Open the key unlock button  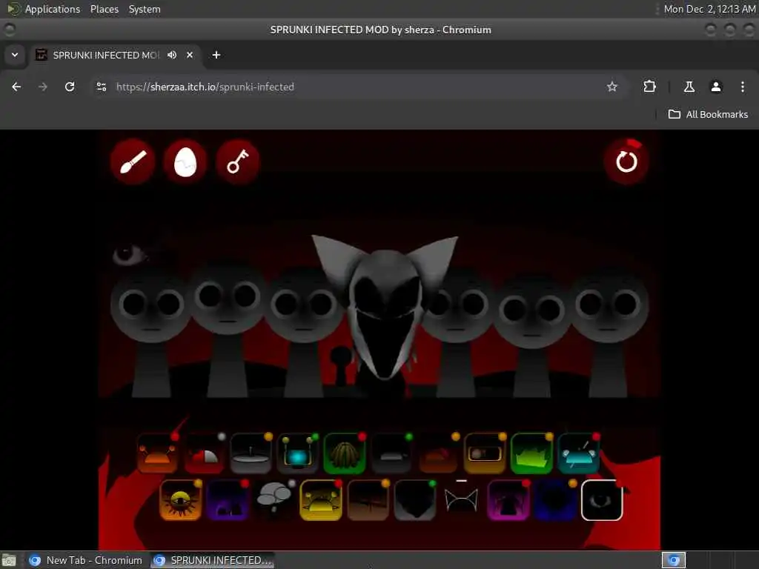[238, 162]
